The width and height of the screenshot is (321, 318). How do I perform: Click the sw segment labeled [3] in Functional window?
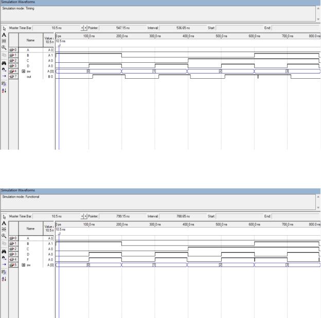point(287,265)
